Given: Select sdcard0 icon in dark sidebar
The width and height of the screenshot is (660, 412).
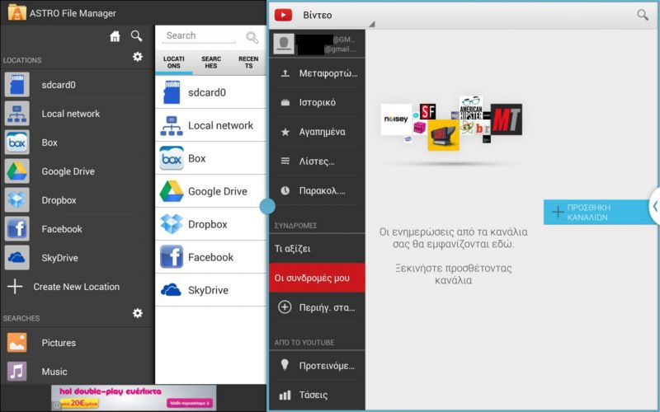Looking at the screenshot, I should pyautogui.click(x=16, y=85).
